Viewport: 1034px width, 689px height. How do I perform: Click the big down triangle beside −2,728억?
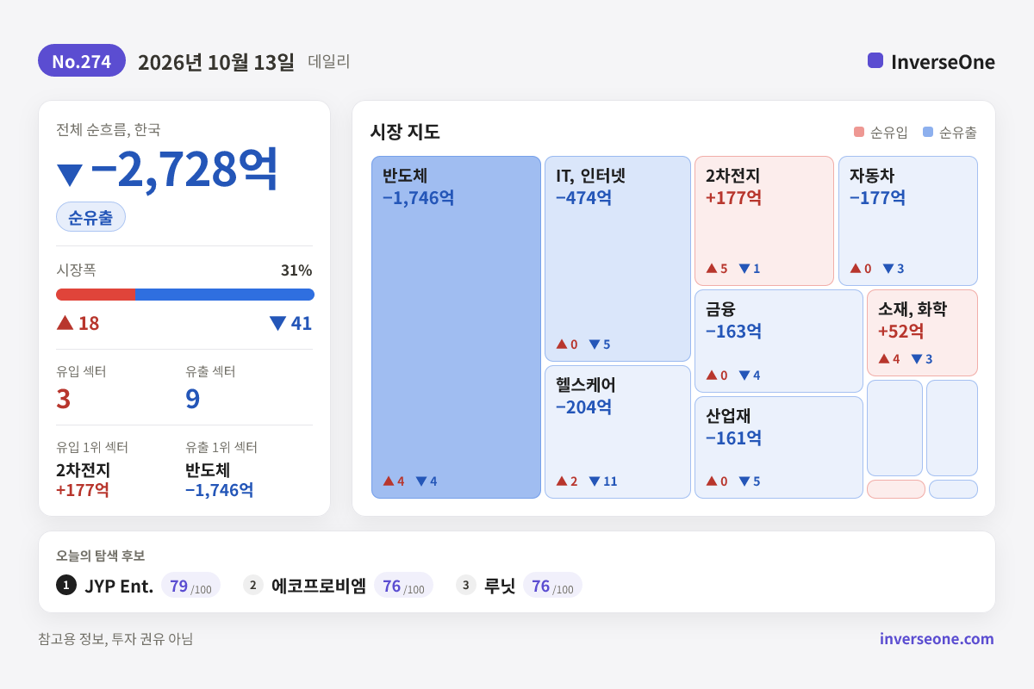[x=69, y=175]
